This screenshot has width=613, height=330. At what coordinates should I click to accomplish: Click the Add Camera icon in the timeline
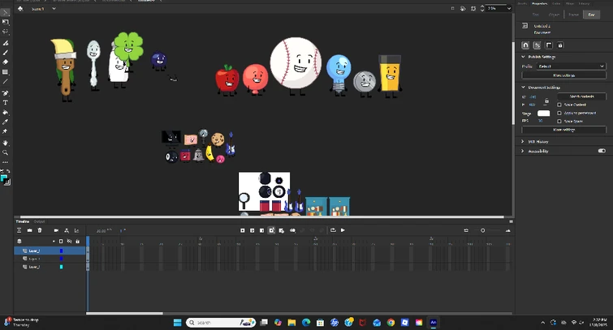pos(56,230)
